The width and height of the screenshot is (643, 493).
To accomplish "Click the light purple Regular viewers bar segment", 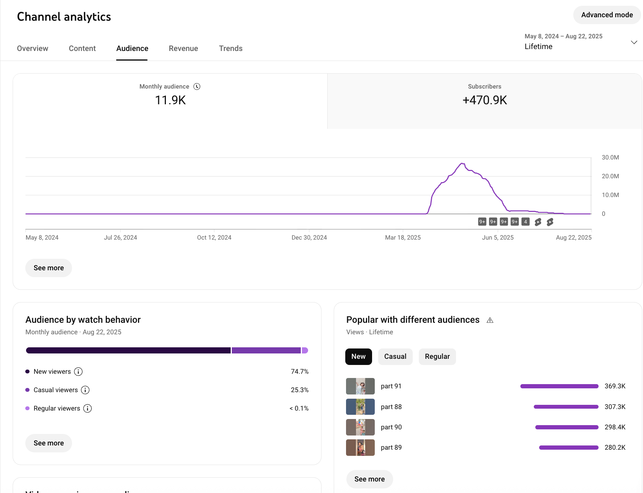I will (x=305, y=350).
